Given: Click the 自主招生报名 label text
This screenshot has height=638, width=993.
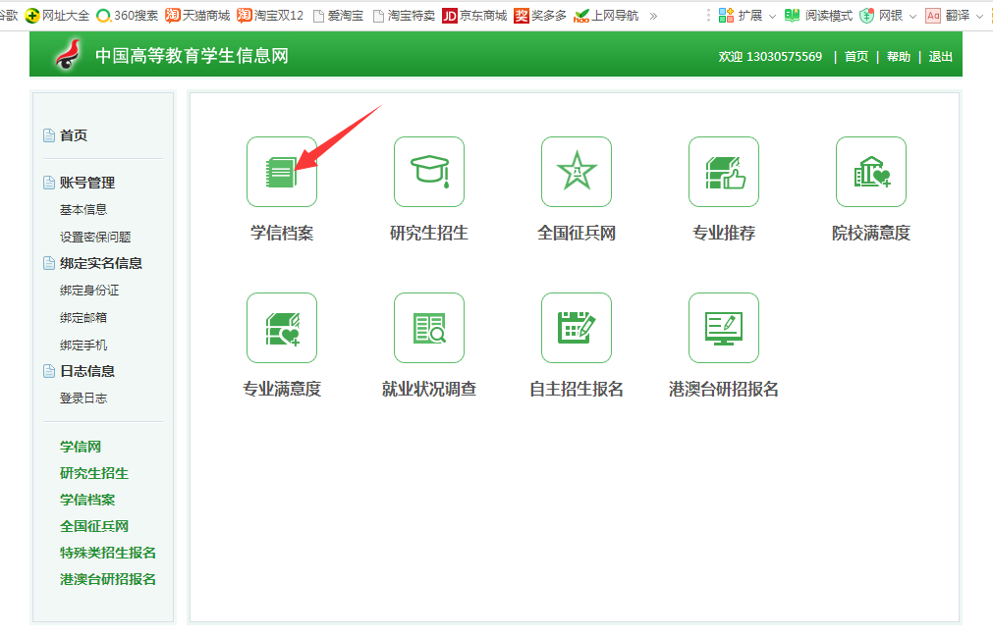Looking at the screenshot, I should pyautogui.click(x=577, y=389).
